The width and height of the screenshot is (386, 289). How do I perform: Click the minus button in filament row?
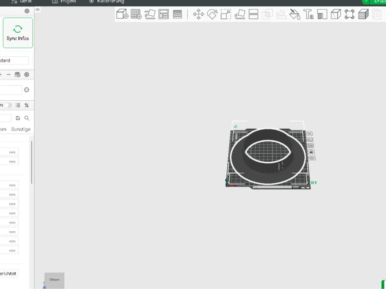[x=9, y=75]
